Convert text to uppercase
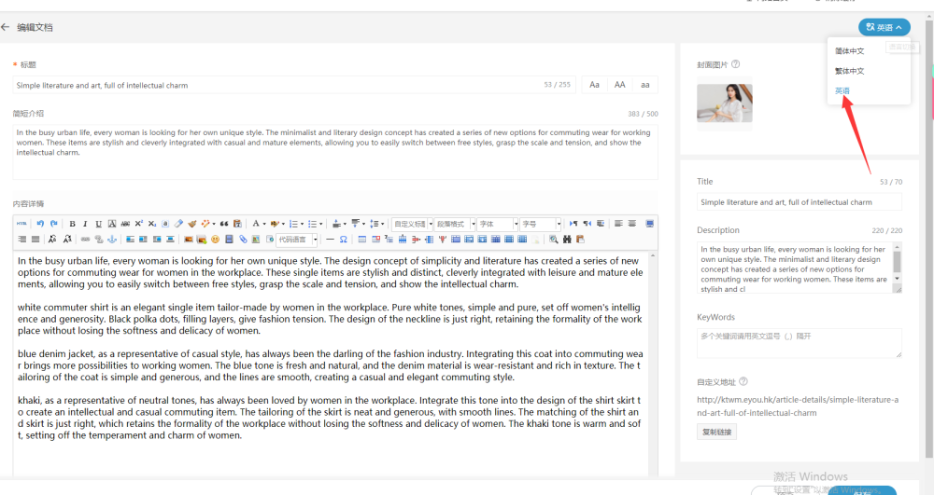934x495 pixels. [x=52, y=239]
